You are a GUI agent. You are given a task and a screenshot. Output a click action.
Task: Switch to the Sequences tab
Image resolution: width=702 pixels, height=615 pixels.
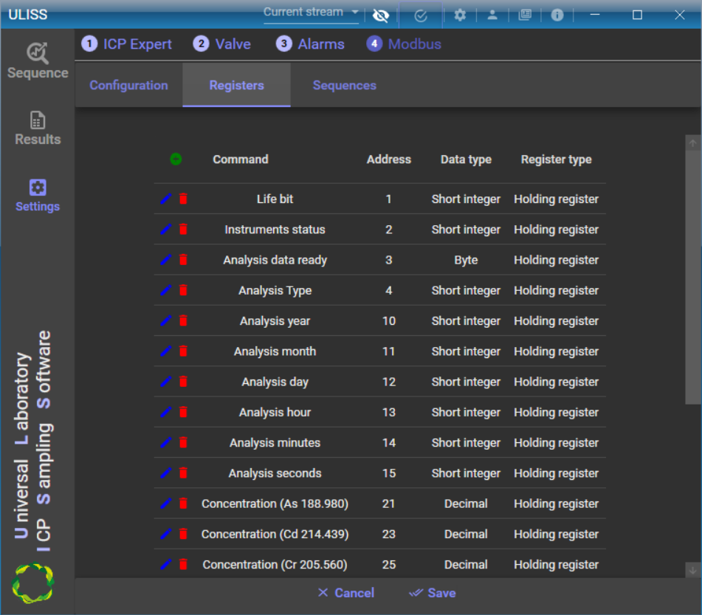click(x=344, y=86)
